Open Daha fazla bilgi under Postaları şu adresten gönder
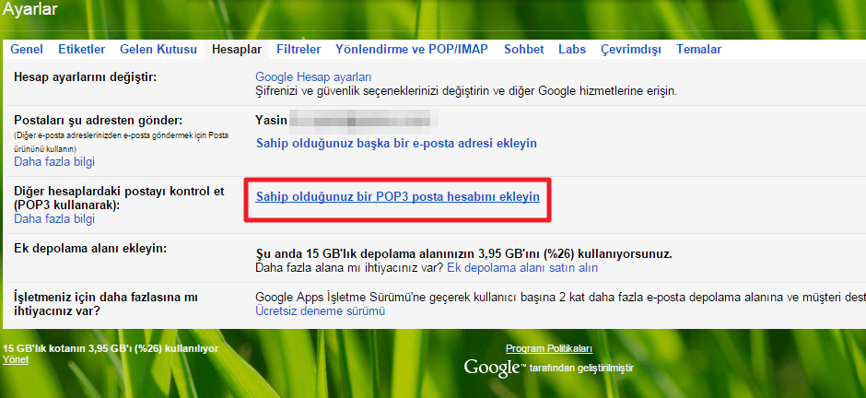866x398 pixels. pyautogui.click(x=54, y=162)
